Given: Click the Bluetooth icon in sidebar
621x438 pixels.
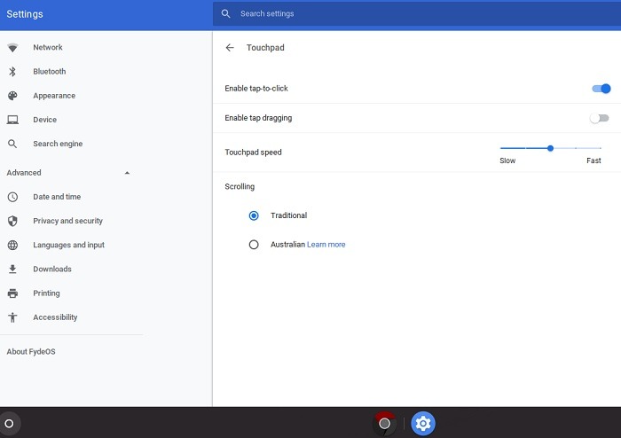Looking at the screenshot, I should pos(12,72).
